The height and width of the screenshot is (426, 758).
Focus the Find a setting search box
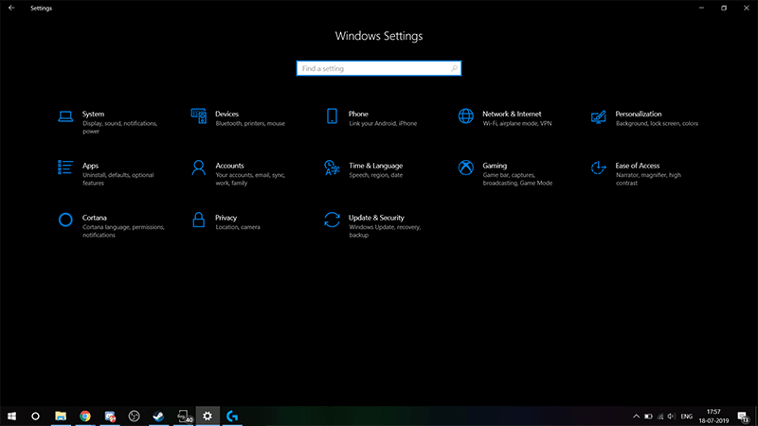[x=378, y=68]
